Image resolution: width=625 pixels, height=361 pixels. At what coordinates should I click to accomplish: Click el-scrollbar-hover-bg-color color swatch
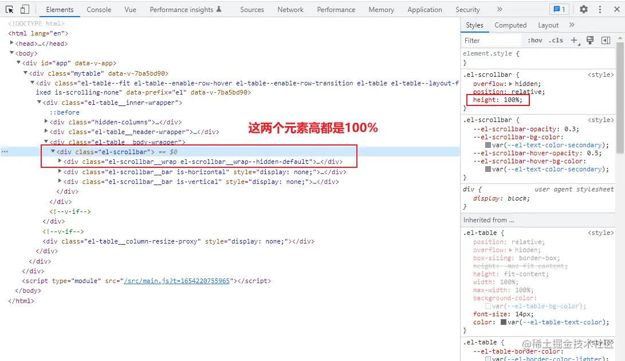click(x=488, y=169)
